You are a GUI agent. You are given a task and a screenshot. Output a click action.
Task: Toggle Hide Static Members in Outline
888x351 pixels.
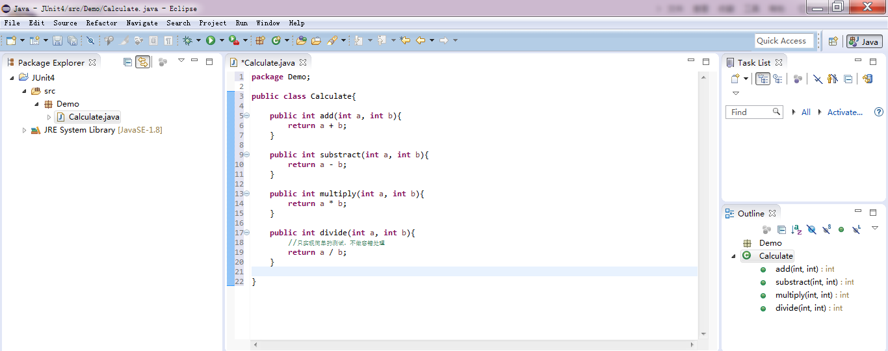tap(826, 229)
